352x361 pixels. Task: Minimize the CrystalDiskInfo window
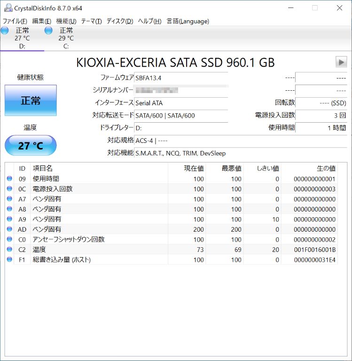(291, 8)
